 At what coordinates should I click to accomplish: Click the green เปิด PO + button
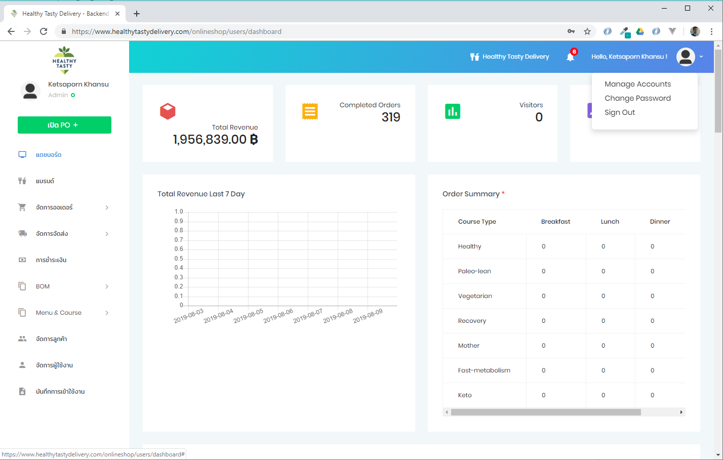click(64, 125)
